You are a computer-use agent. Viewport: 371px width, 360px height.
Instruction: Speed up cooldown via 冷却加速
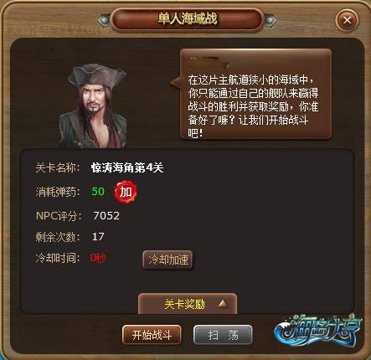[168, 260]
